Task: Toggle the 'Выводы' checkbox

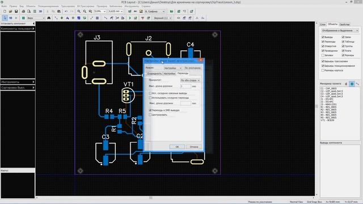Action: pyautogui.click(x=323, y=37)
